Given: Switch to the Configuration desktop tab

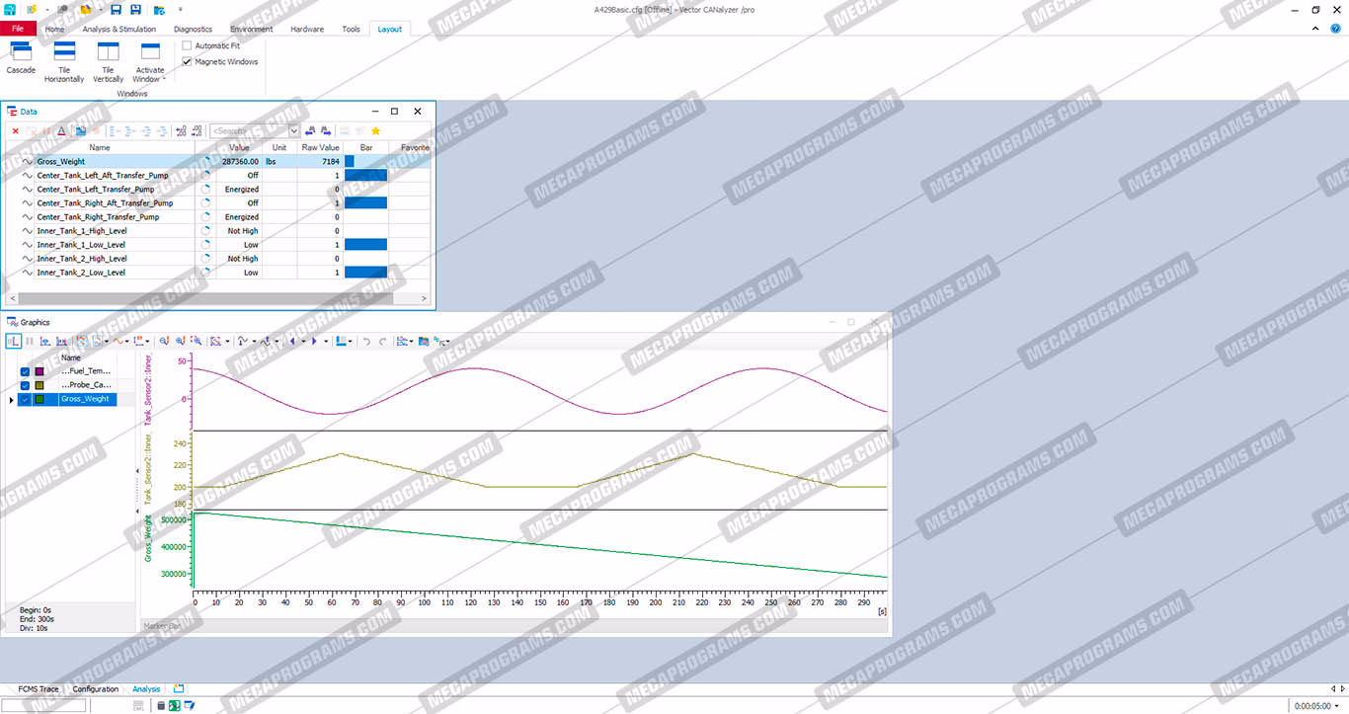Looking at the screenshot, I should click(x=96, y=689).
